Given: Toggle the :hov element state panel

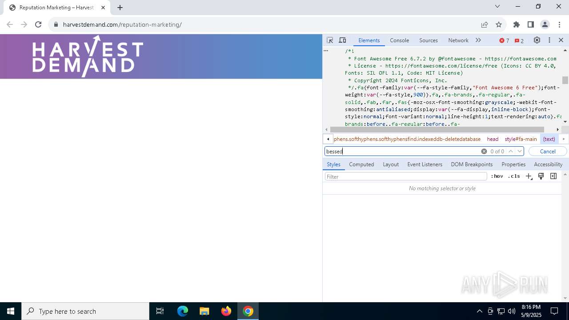Looking at the screenshot, I should 497,176.
